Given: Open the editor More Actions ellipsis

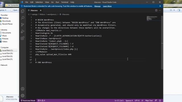Looking at the screenshot, I should click(x=160, y=10).
